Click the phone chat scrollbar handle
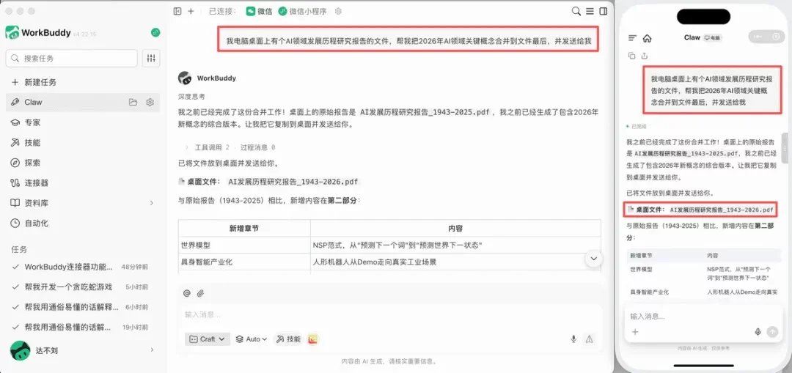The image size is (792, 373). [785, 148]
